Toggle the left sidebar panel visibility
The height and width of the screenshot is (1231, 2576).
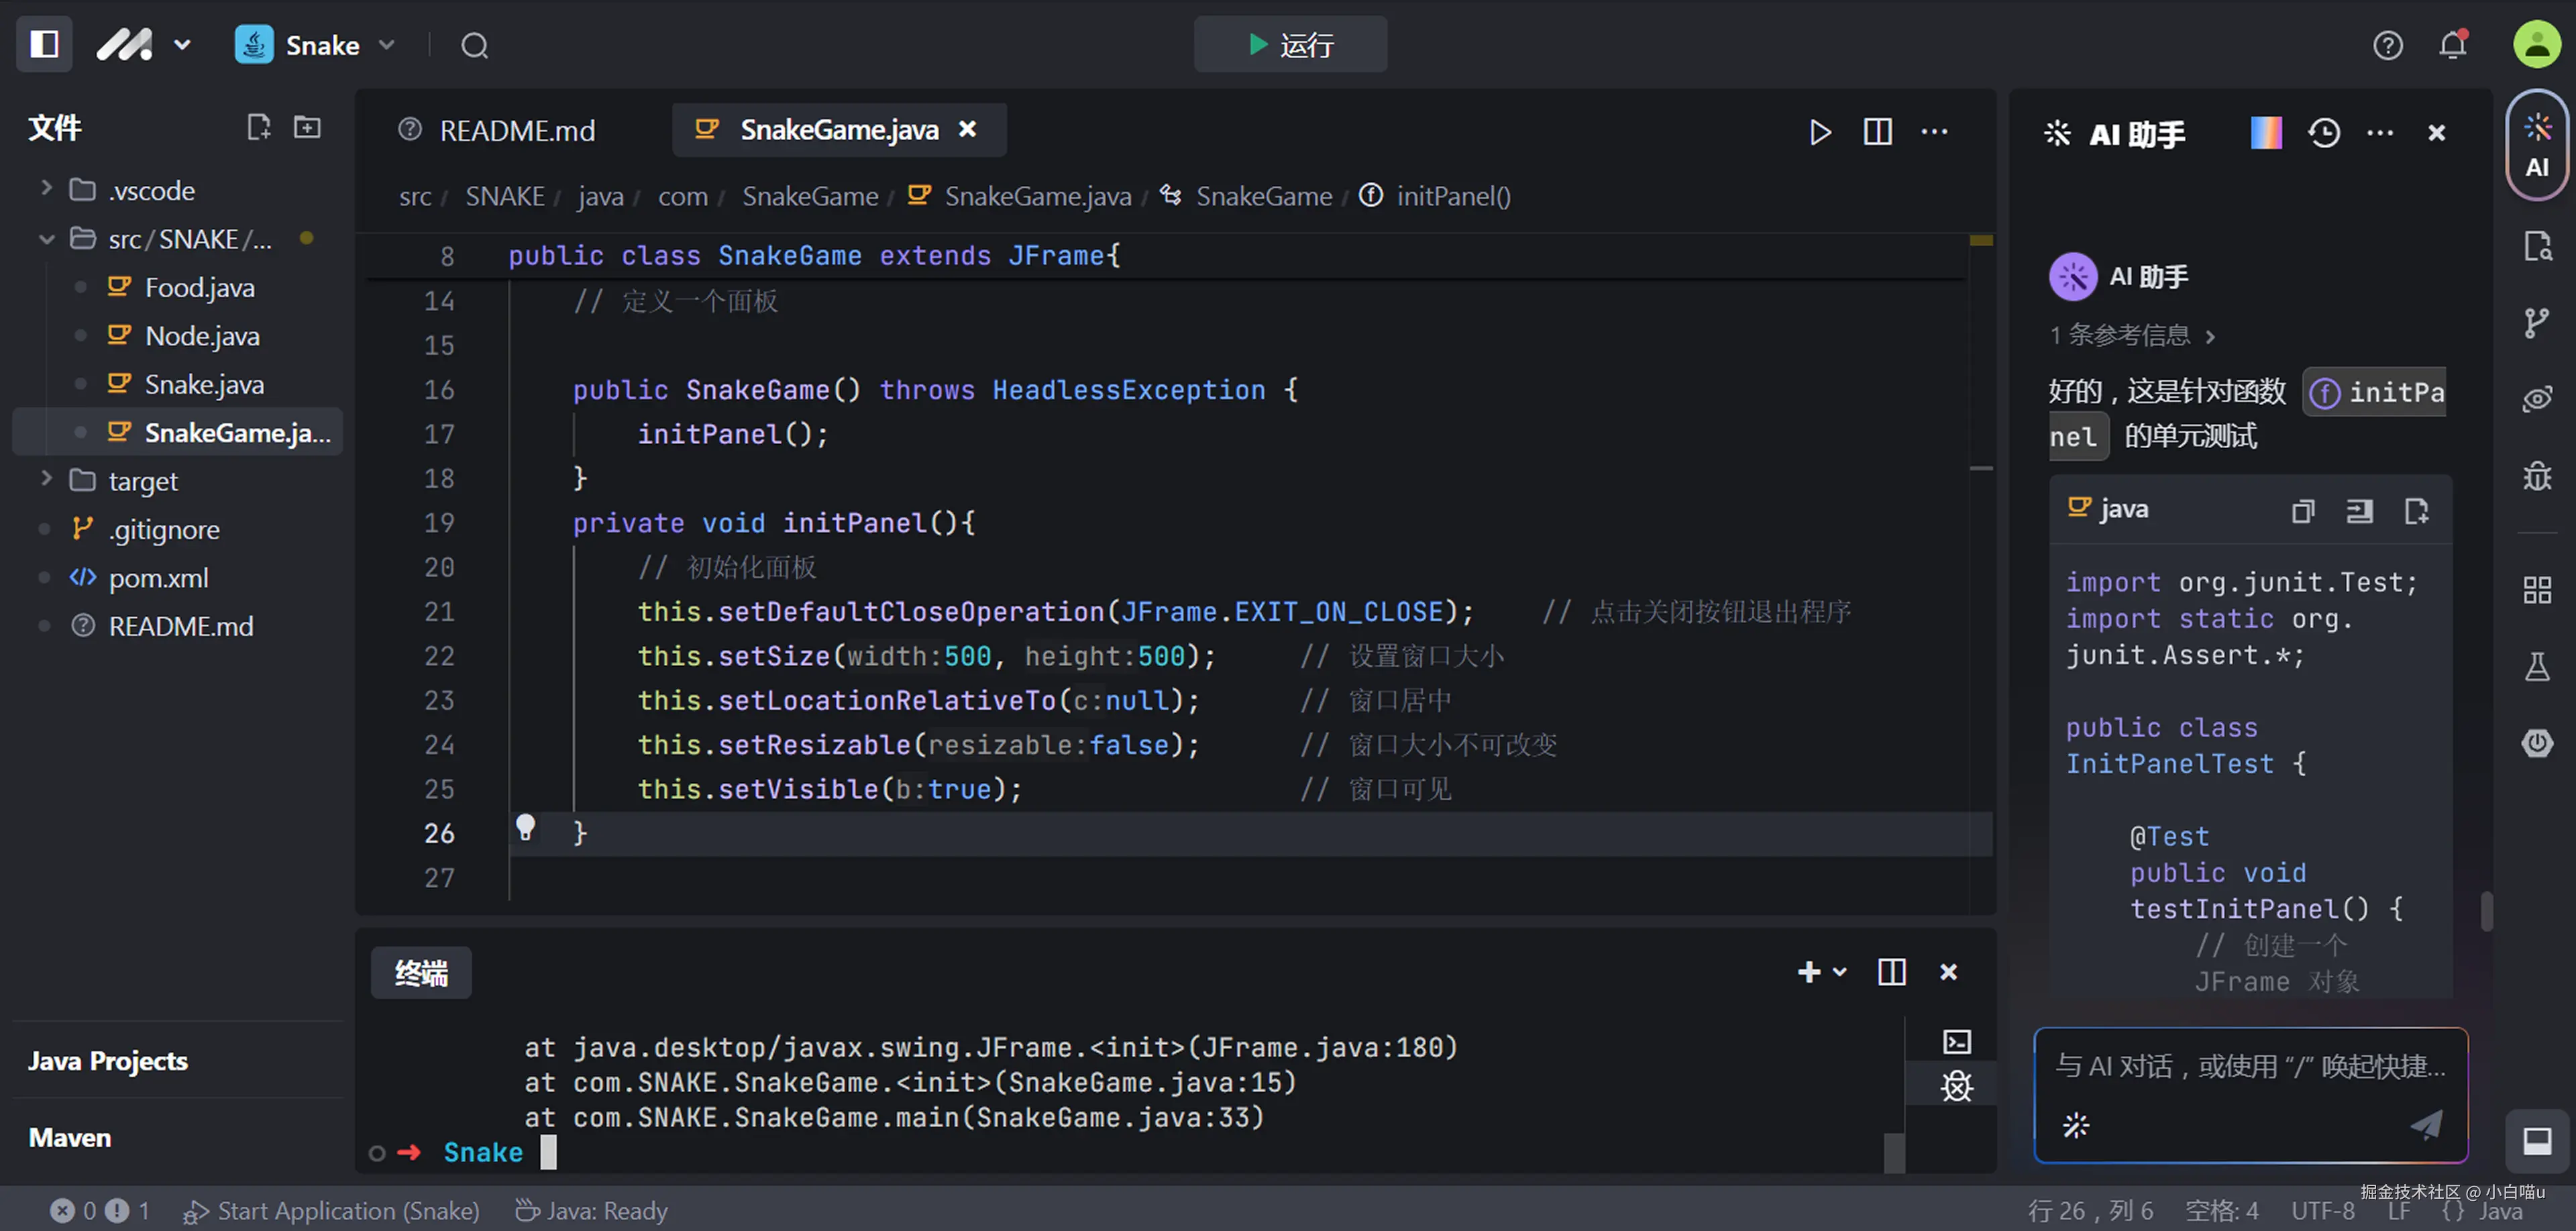(44, 44)
